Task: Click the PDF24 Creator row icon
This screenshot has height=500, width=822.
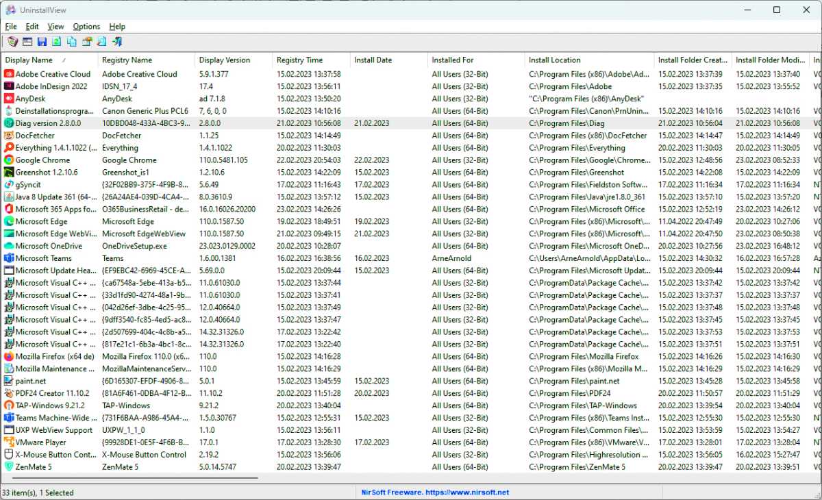Action: tap(9, 394)
